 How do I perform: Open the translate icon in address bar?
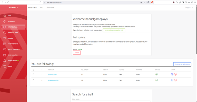point(141,2)
